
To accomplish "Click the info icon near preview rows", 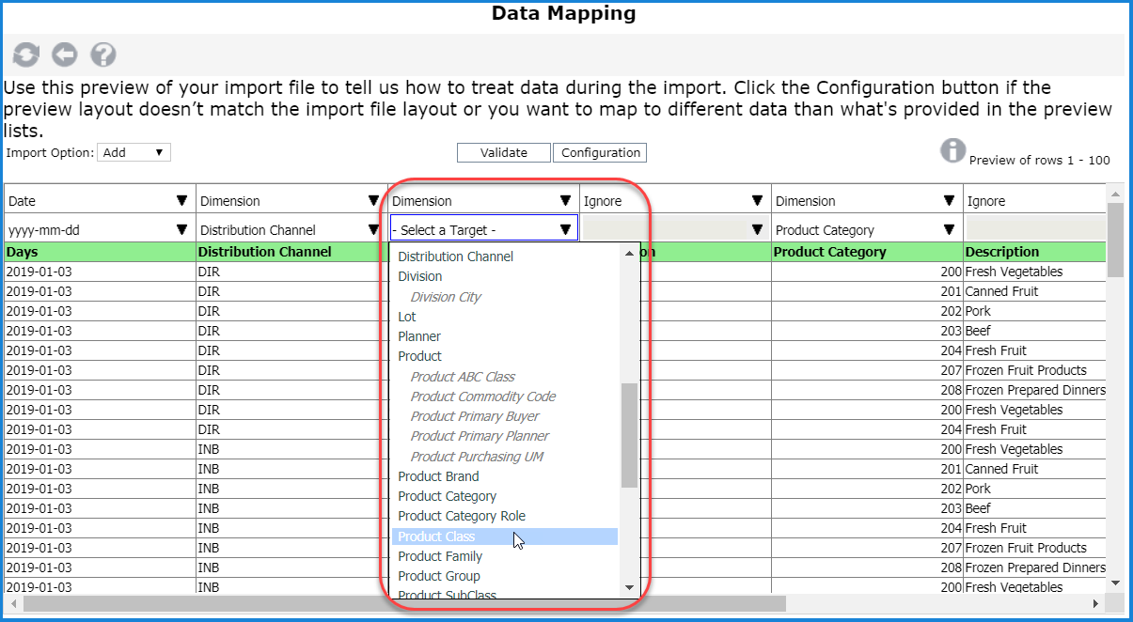I will tap(952, 150).
